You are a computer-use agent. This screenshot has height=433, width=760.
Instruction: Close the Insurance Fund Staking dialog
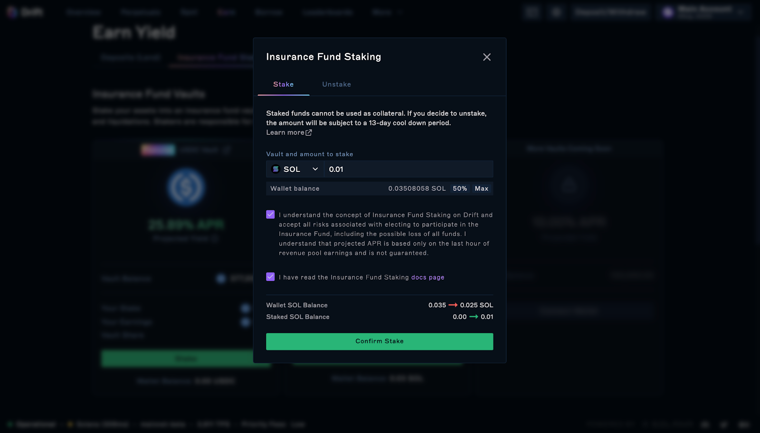pos(487,57)
